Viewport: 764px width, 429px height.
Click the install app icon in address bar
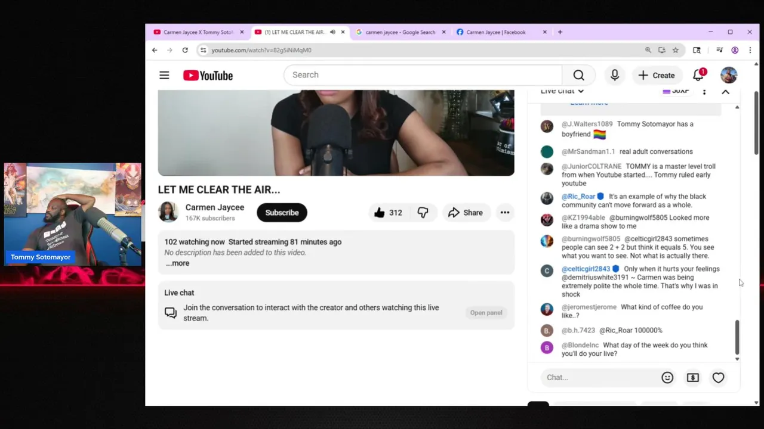coord(662,50)
